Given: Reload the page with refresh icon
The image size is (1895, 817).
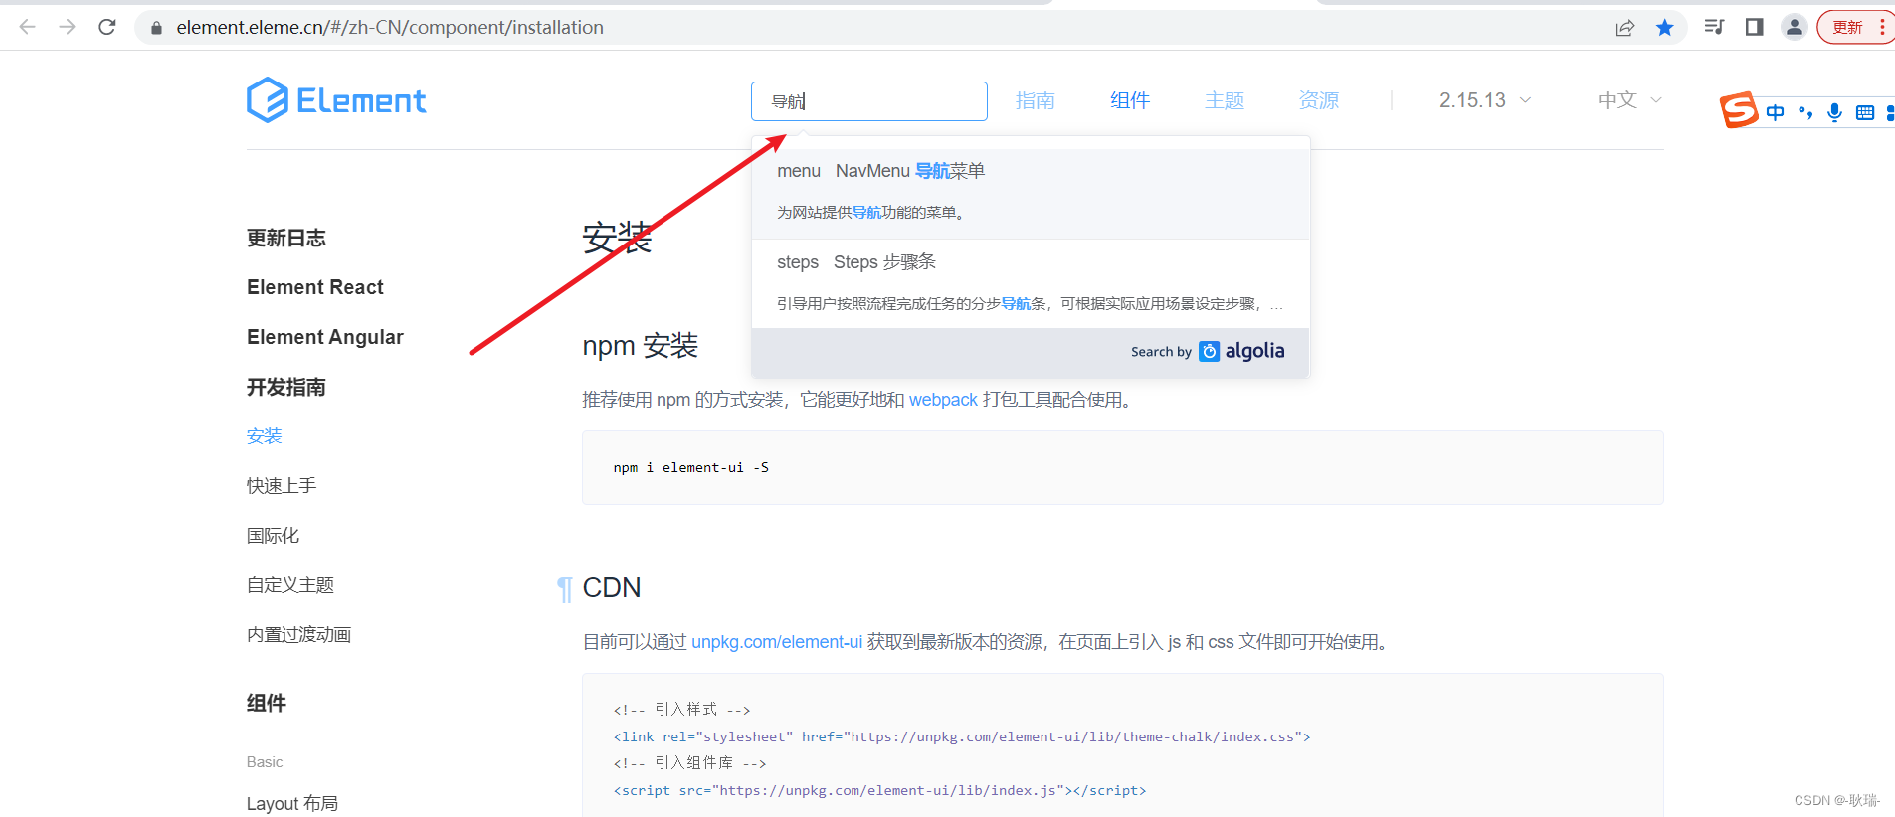Looking at the screenshot, I should pos(107,27).
